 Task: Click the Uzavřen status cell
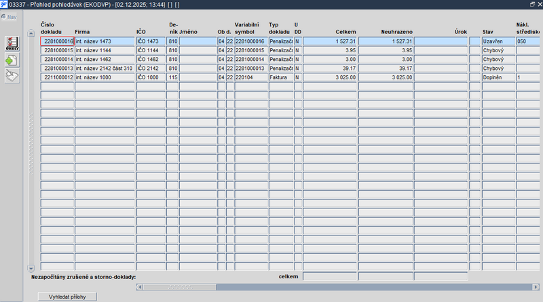[x=498, y=41]
